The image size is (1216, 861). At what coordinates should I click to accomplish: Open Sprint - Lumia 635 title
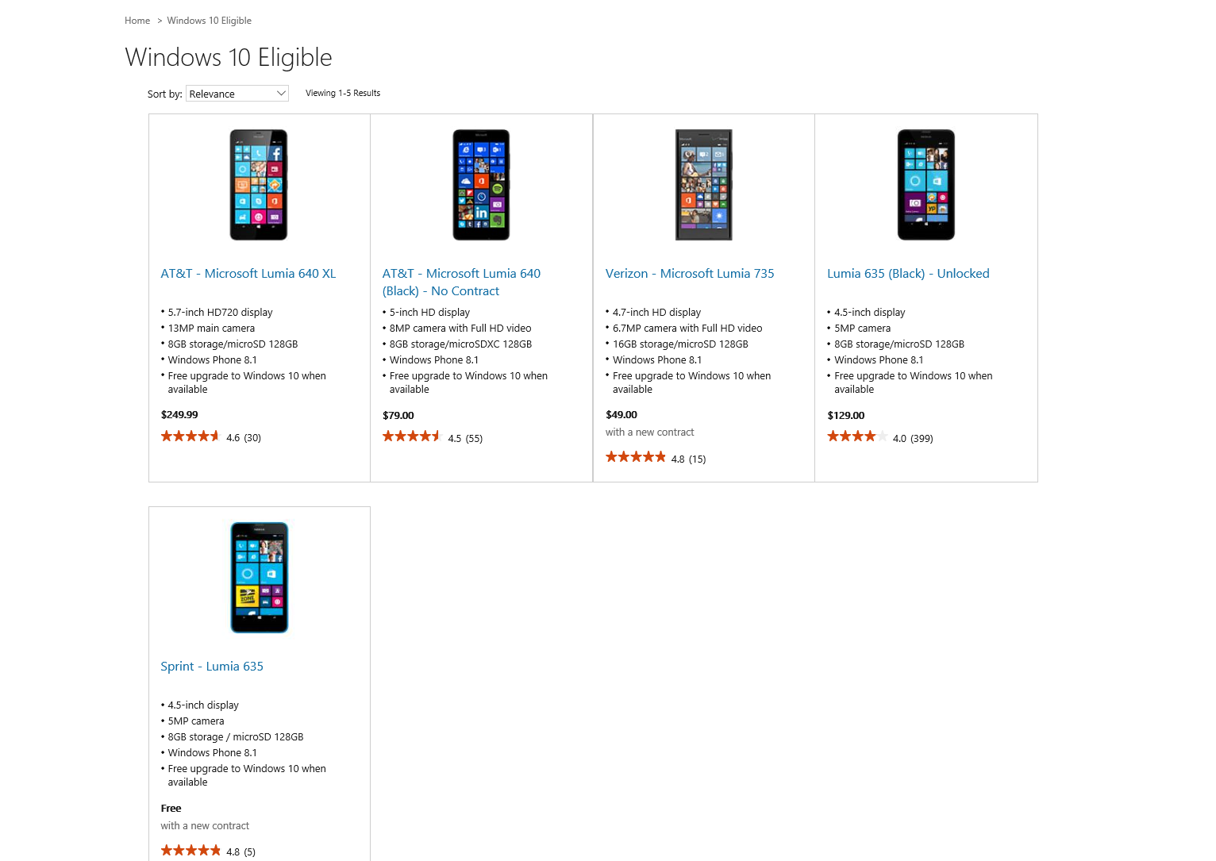click(x=212, y=667)
